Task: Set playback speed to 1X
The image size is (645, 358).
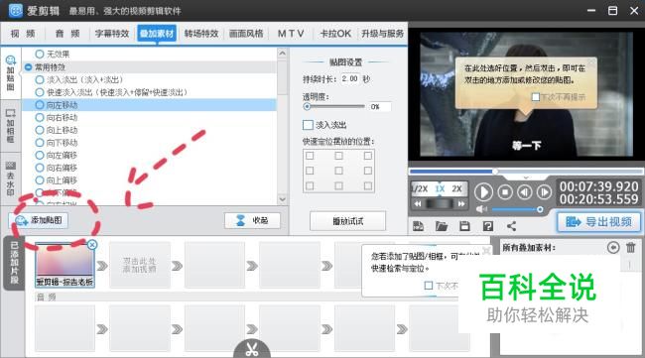Action: 440,188
